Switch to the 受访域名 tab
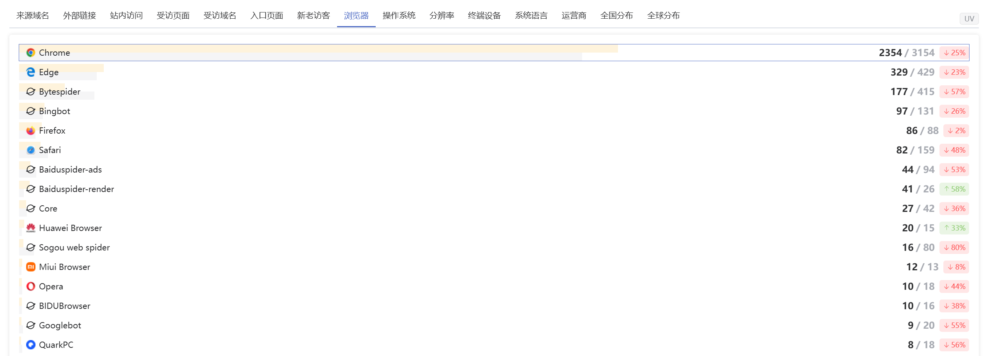 point(220,15)
